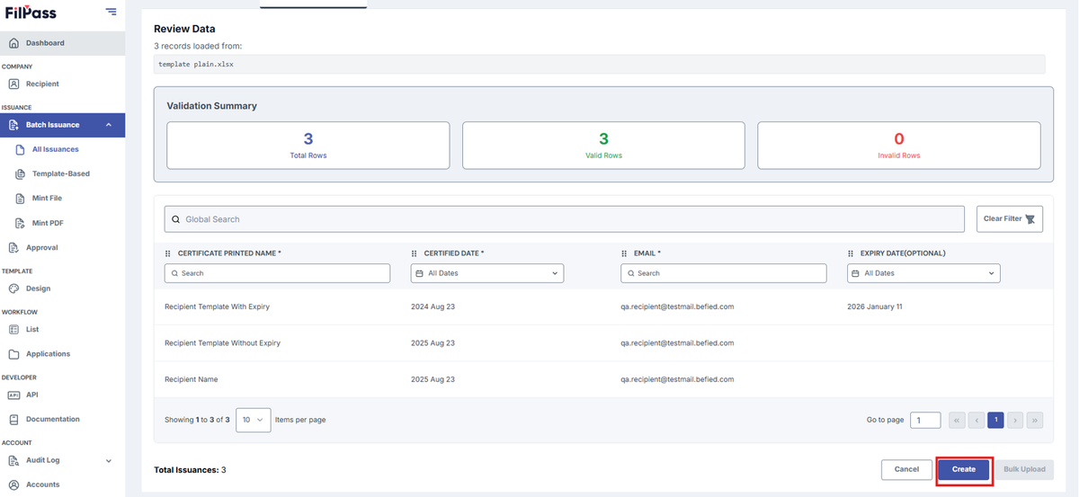Collapse the sidebar with the menu toggle icon

(x=111, y=12)
